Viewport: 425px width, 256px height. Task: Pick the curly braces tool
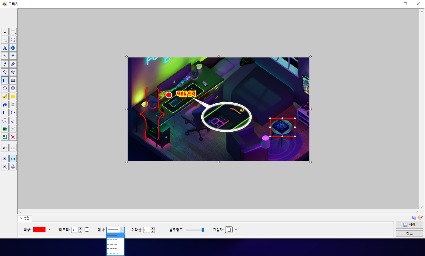[x=13, y=113]
